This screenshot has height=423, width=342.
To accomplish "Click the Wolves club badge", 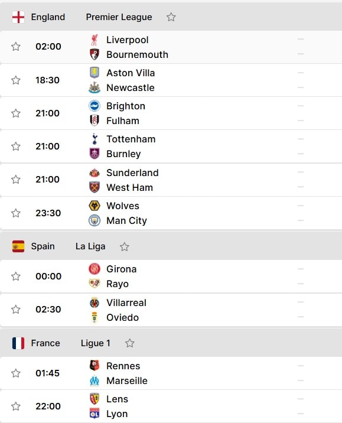I will click(95, 206).
